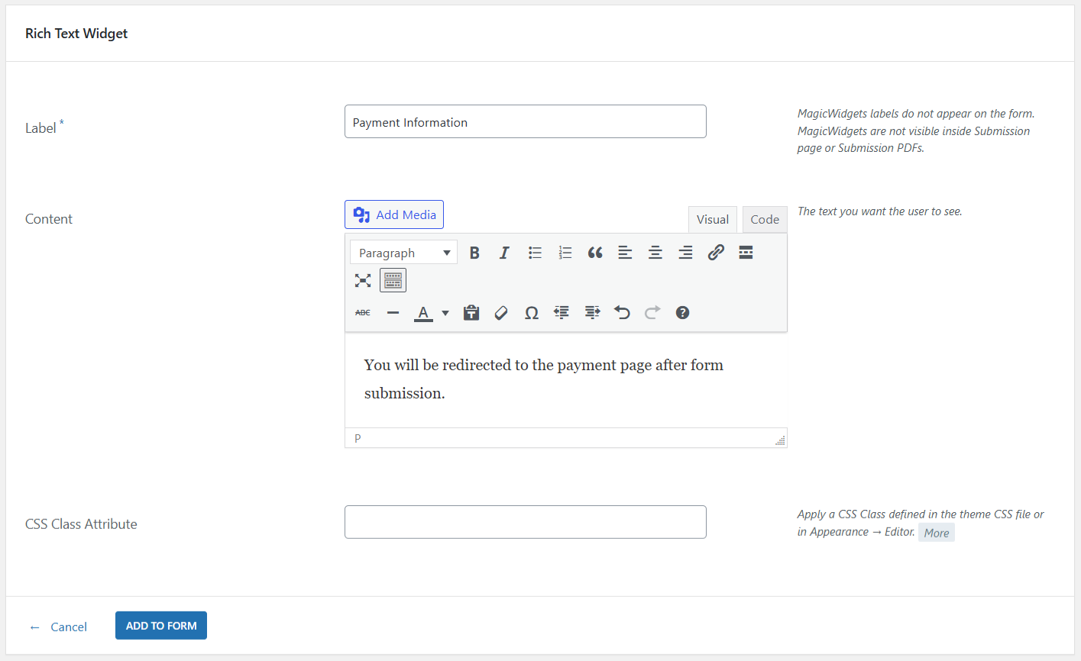Toggle bold formatting in editor

pos(474,253)
